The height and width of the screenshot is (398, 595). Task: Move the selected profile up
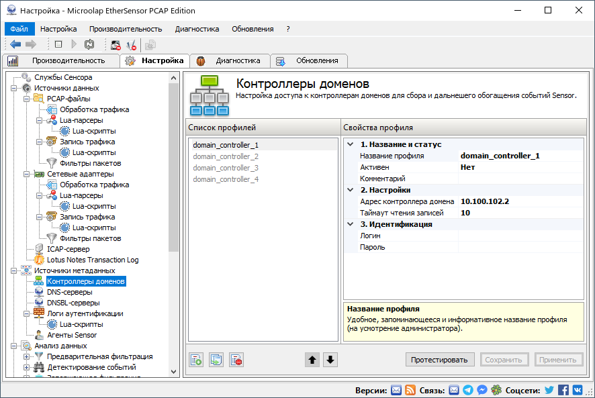tap(312, 360)
